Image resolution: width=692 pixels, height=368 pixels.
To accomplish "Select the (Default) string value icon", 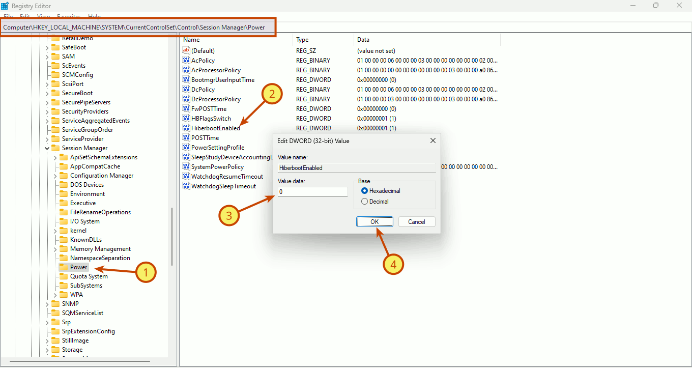I will tap(186, 51).
